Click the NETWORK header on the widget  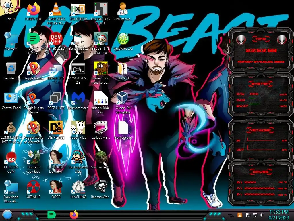[260, 130]
